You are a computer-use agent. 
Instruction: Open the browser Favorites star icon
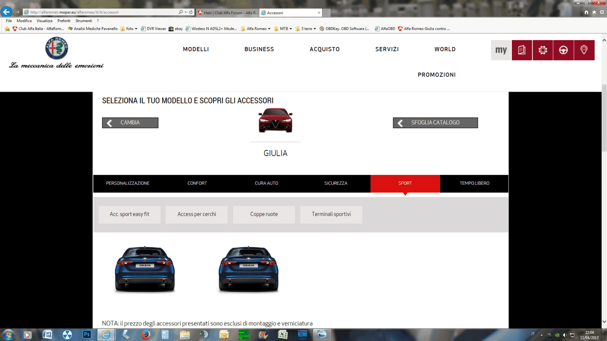[x=594, y=12]
